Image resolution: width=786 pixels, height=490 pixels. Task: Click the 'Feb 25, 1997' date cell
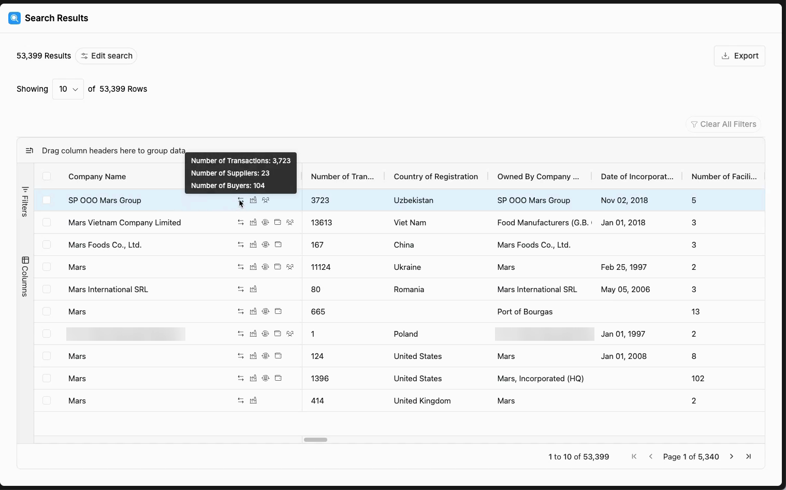[623, 267]
